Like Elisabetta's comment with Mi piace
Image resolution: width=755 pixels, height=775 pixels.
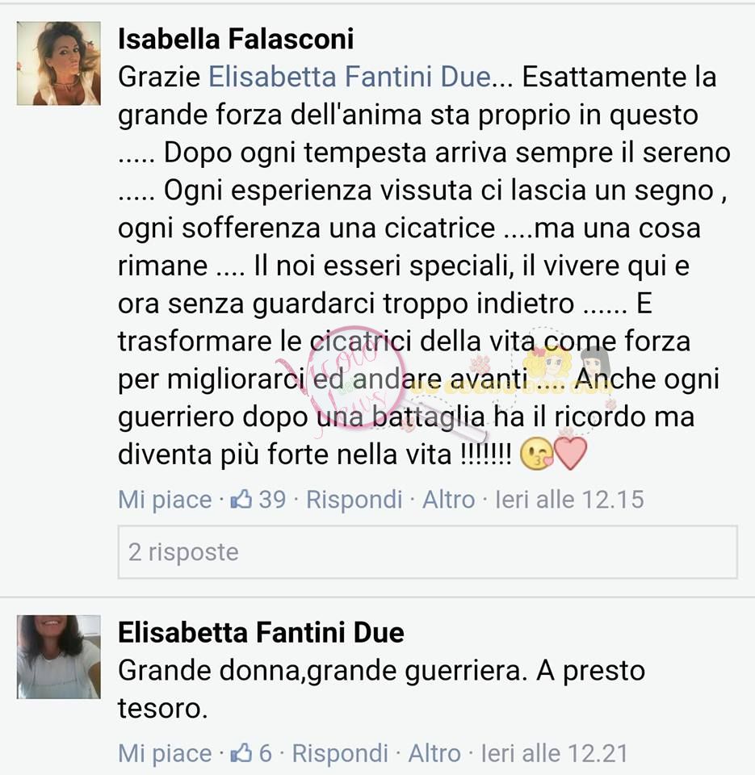point(165,754)
